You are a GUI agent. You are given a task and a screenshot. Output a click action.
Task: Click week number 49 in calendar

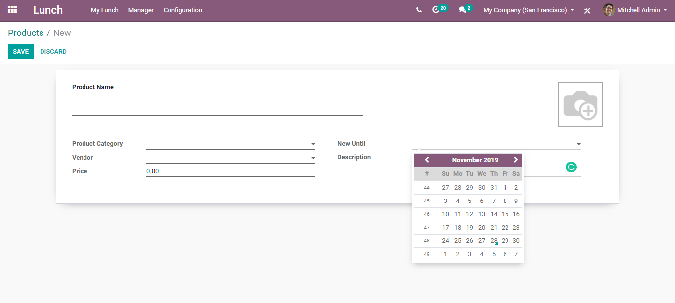click(427, 254)
